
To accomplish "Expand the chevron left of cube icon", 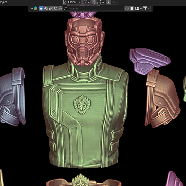I will click(32, 9).
